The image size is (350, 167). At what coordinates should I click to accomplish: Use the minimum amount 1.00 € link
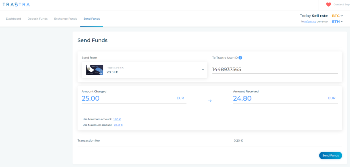(117, 119)
